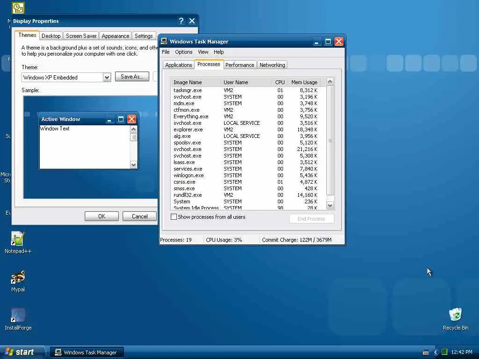Screen dimensions: 479x359
Task: Switch to the Networking tab
Action: click(272, 65)
